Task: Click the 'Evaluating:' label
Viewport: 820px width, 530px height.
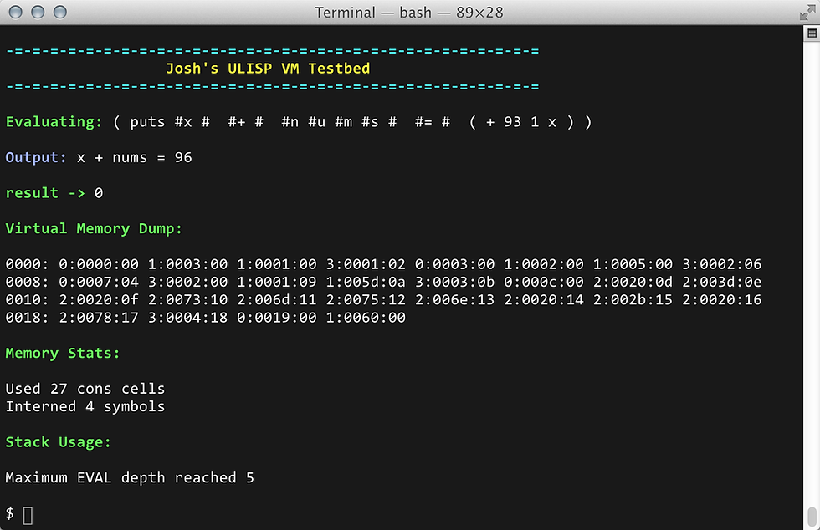Action: pyautogui.click(x=54, y=122)
